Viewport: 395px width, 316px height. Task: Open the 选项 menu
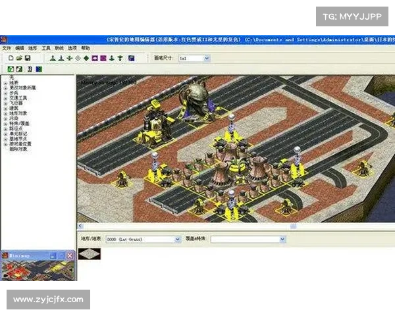(x=72, y=48)
